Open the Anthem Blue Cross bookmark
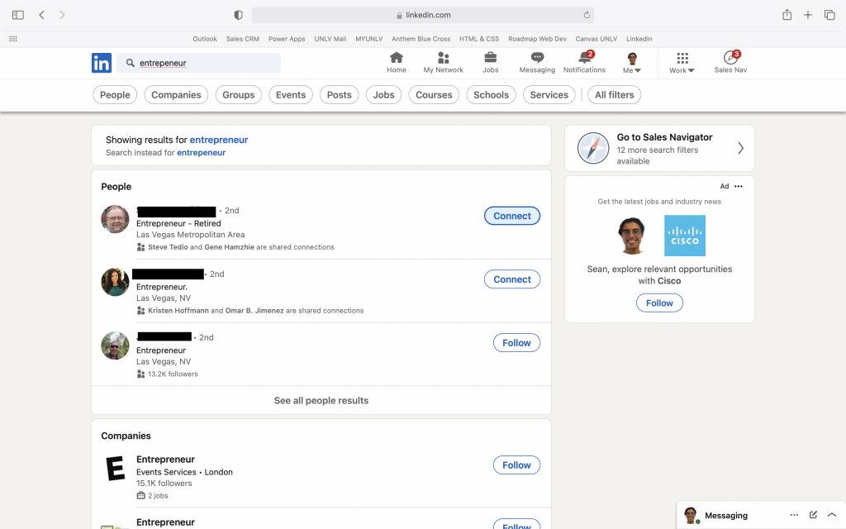 point(421,39)
